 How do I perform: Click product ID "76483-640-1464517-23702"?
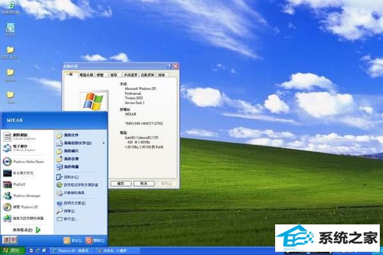[x=144, y=124]
